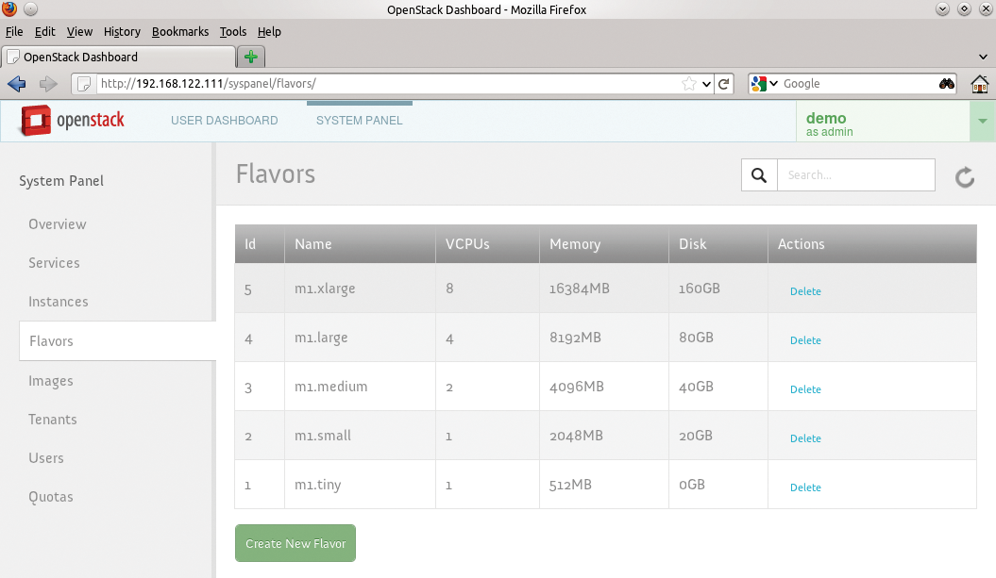This screenshot has width=996, height=578.
Task: Click the binoculars search icon
Action: (946, 84)
